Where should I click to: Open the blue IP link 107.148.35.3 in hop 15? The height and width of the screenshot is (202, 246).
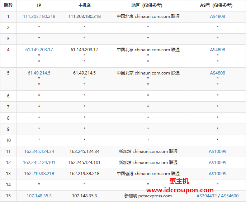tap(39, 196)
